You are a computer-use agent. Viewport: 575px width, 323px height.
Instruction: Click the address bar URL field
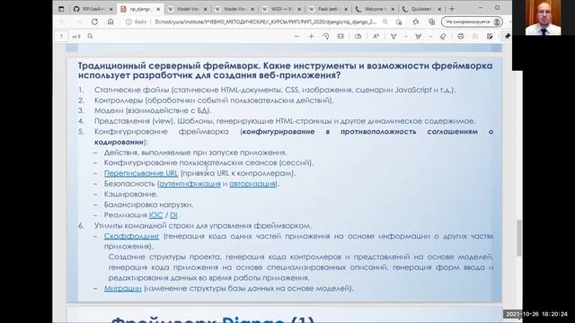tap(266, 22)
